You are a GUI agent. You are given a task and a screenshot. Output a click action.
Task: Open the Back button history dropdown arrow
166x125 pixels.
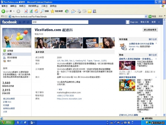[14, 11]
